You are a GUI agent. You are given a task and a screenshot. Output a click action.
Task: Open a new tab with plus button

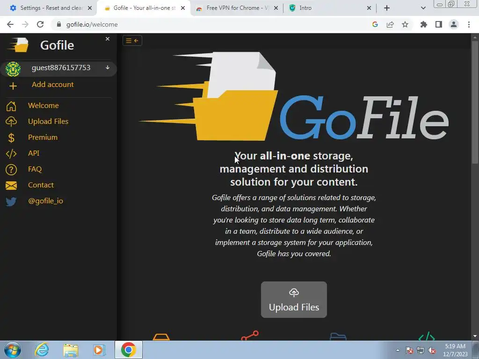[387, 8]
